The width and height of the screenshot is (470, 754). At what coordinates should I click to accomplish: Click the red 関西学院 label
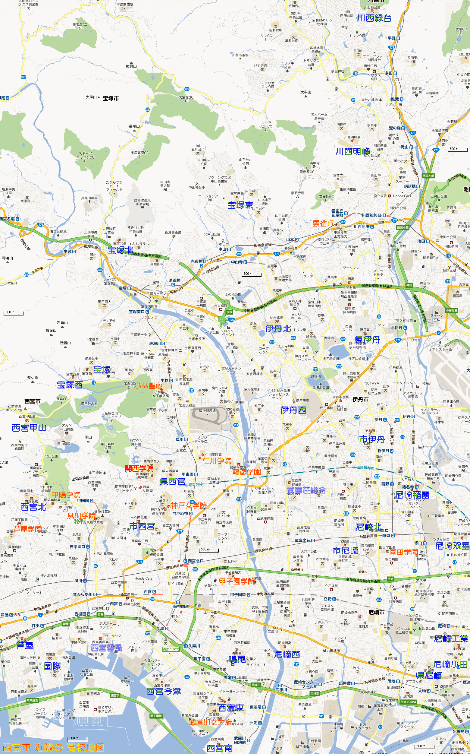click(139, 468)
